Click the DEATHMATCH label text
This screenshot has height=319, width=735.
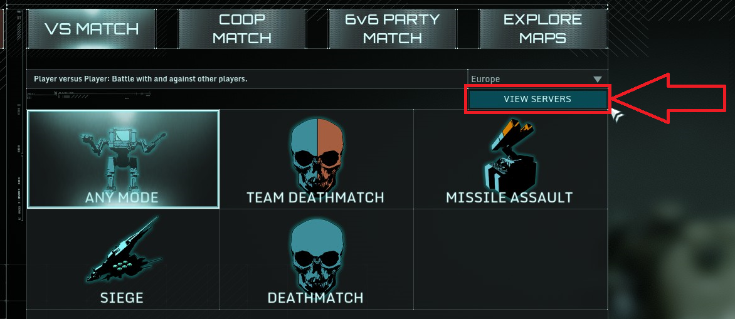[x=315, y=298]
